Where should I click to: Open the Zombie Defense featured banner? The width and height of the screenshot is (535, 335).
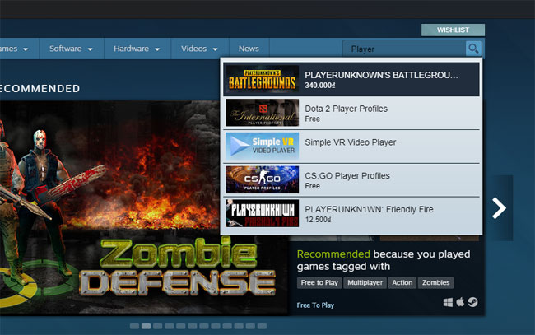144,207
